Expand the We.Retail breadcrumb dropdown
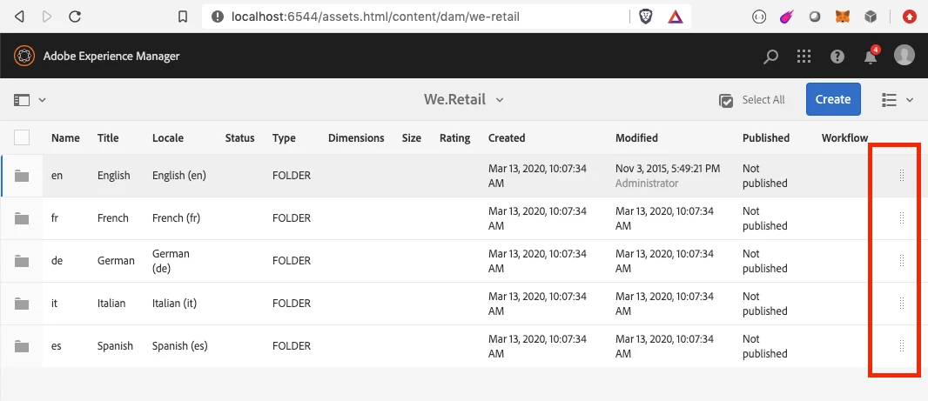 pos(500,100)
